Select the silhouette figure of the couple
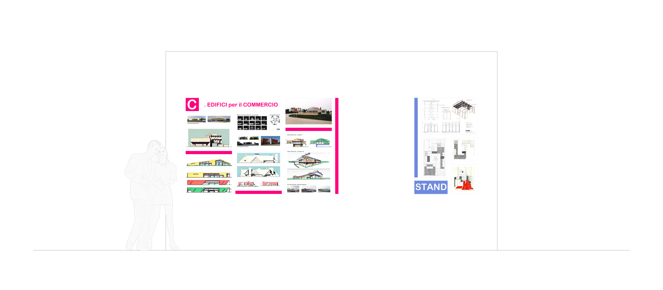The image size is (663, 290). [152, 196]
